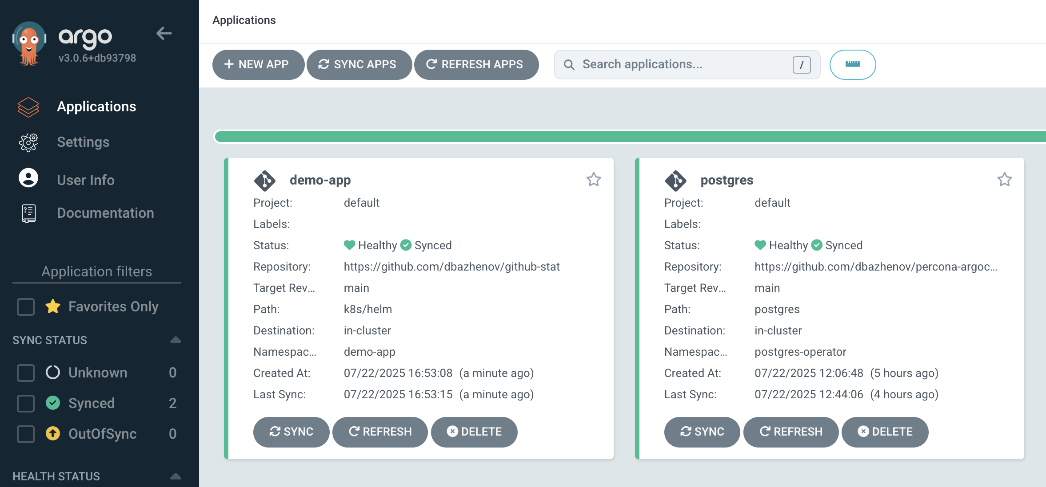Favorite the demo-app with star icon
This screenshot has width=1046, height=487.
[x=594, y=180]
